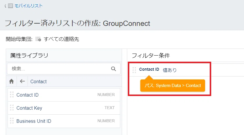Click the back arrow in attribute library
Screen dimensions: 244x135
pos(22,81)
